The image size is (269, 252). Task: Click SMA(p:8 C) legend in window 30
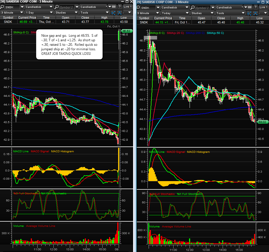21,32
